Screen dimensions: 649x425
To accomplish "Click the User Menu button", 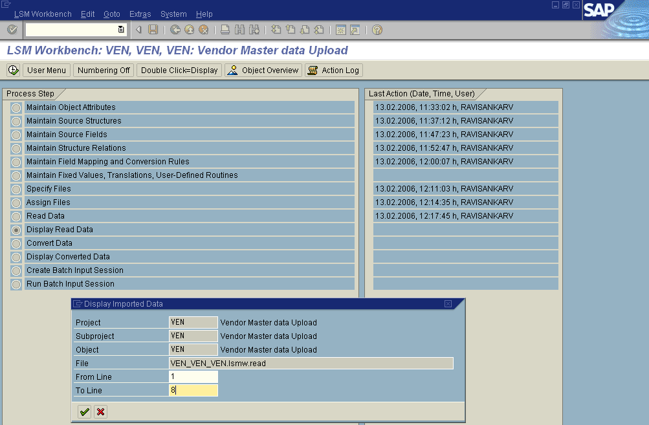I will tap(47, 70).
